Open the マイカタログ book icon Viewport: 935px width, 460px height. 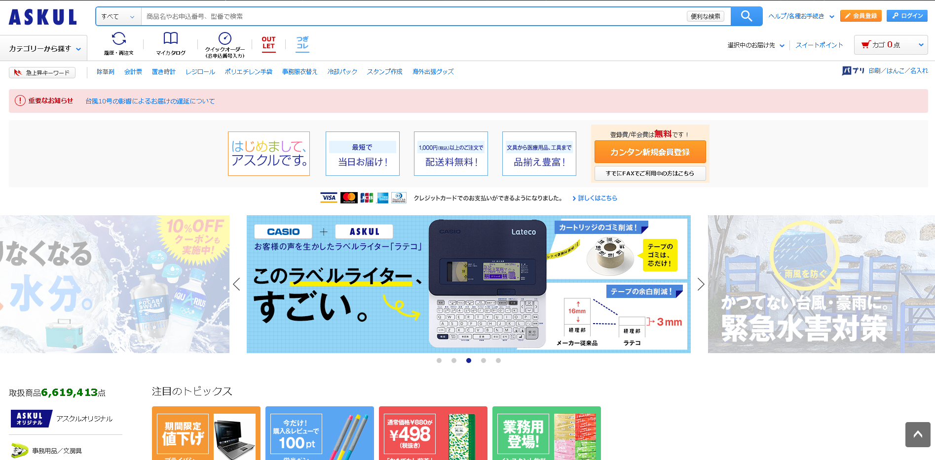pyautogui.click(x=171, y=38)
